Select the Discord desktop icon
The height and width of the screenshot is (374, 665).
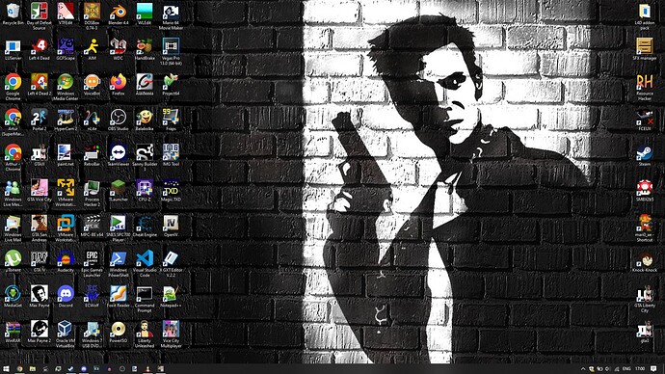click(x=66, y=296)
